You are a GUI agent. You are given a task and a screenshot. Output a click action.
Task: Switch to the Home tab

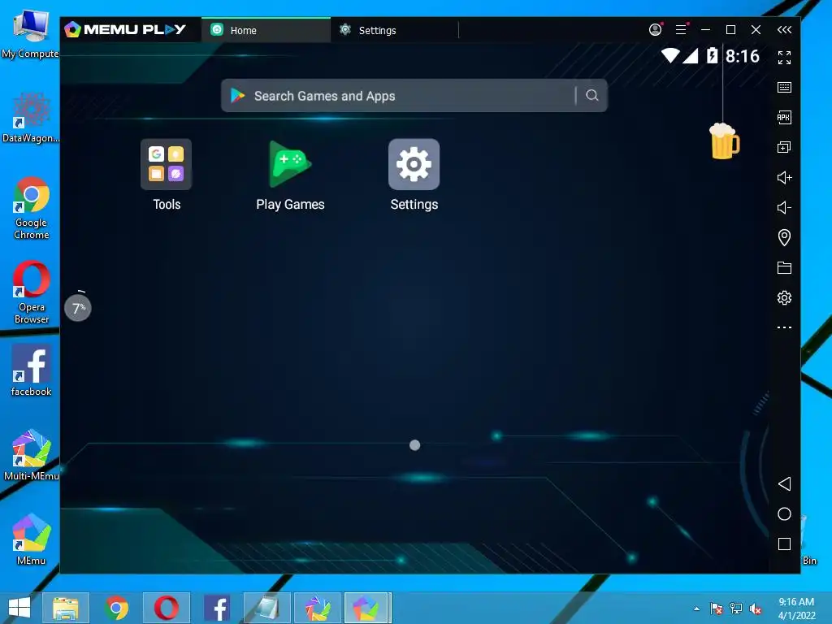click(x=266, y=30)
